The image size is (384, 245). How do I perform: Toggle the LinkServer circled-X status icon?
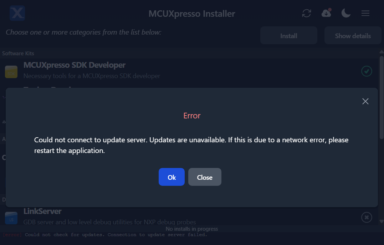pyautogui.click(x=367, y=217)
